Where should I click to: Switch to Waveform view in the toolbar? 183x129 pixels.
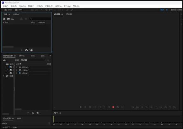(x=8, y=10)
